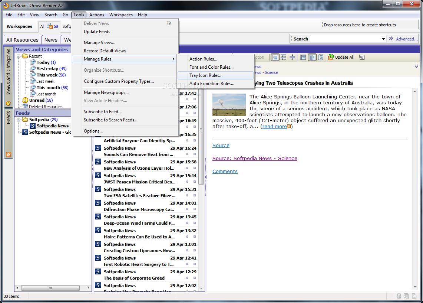Toggle round flag on Sounds Can Remove Heat row
This screenshot has height=303, width=423.
(x=187, y=154)
